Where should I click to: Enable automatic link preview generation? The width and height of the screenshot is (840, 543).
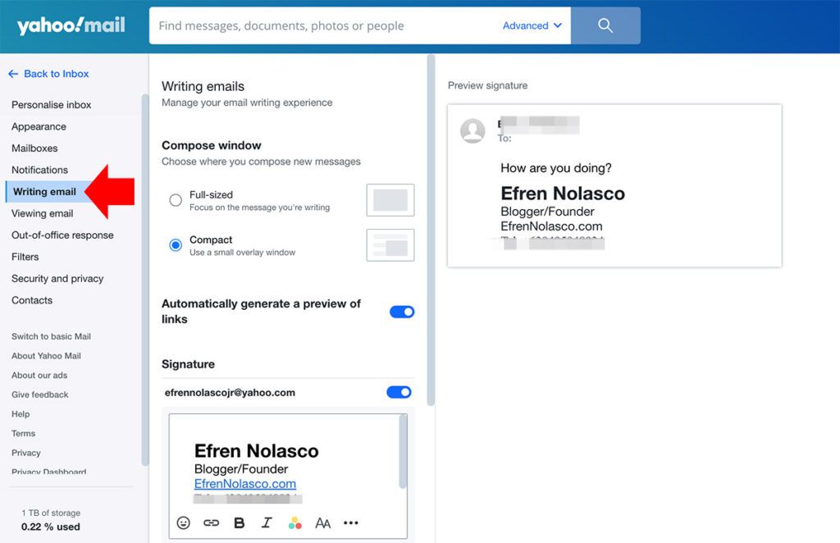pyautogui.click(x=402, y=312)
